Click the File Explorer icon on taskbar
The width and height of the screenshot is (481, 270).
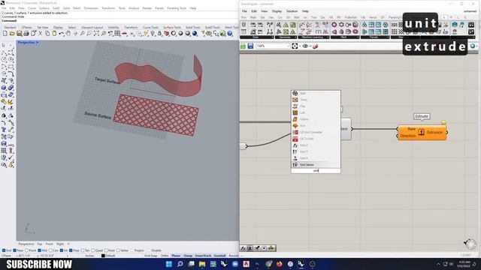pyautogui.click(x=202, y=264)
